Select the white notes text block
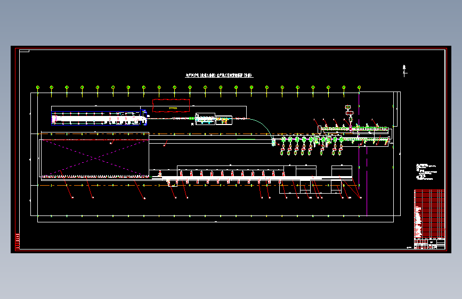 (x=426, y=172)
